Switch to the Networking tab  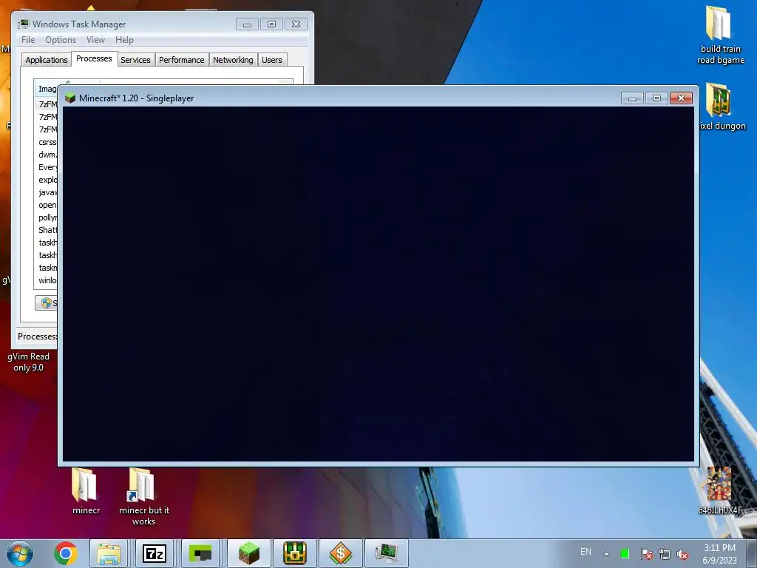coord(233,60)
